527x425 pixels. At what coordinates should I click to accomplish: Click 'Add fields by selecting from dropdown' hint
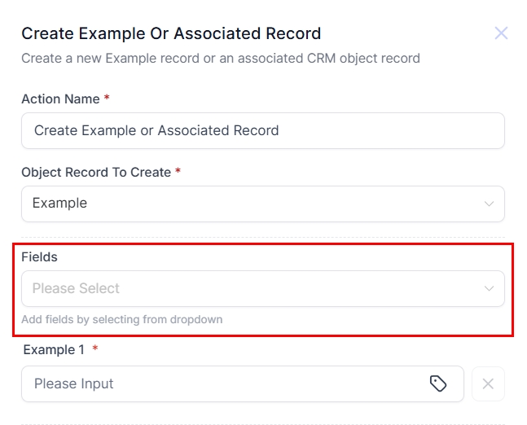click(x=121, y=319)
